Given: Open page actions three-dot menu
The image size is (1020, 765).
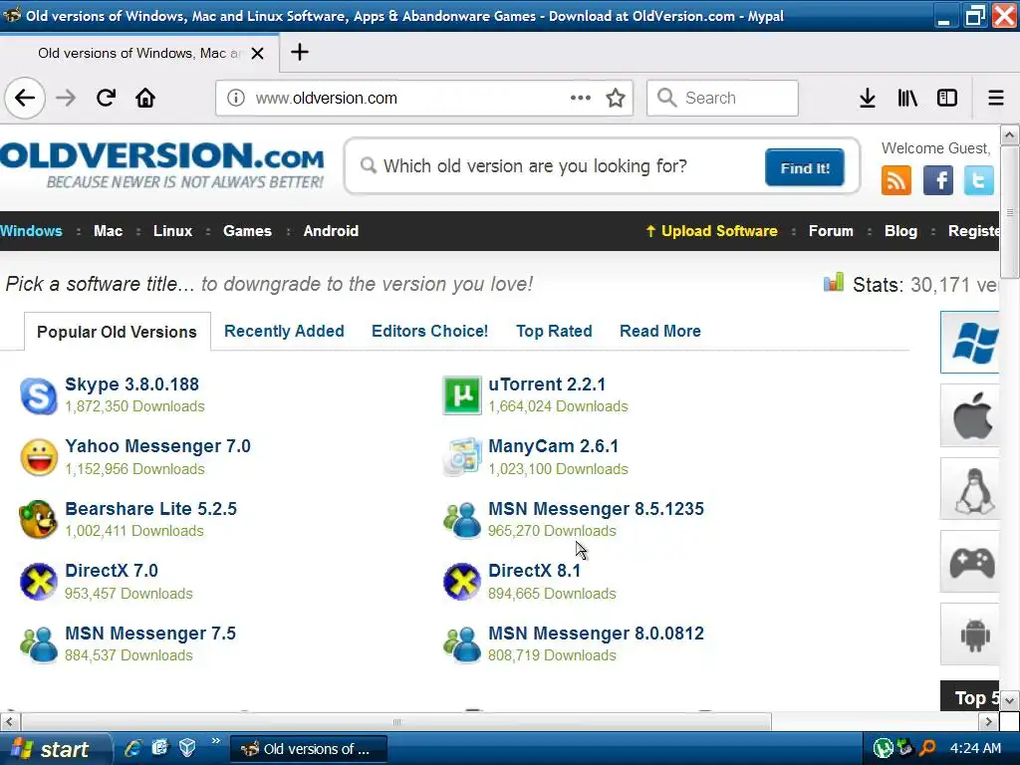Looking at the screenshot, I should pos(581,99).
